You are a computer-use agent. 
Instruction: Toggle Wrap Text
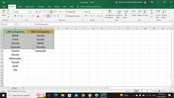tap(70, 12)
